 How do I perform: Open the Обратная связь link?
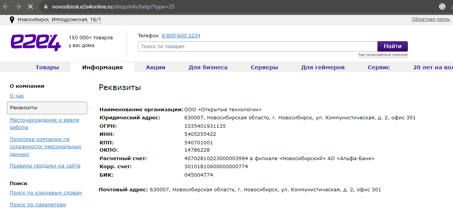[431, 19]
